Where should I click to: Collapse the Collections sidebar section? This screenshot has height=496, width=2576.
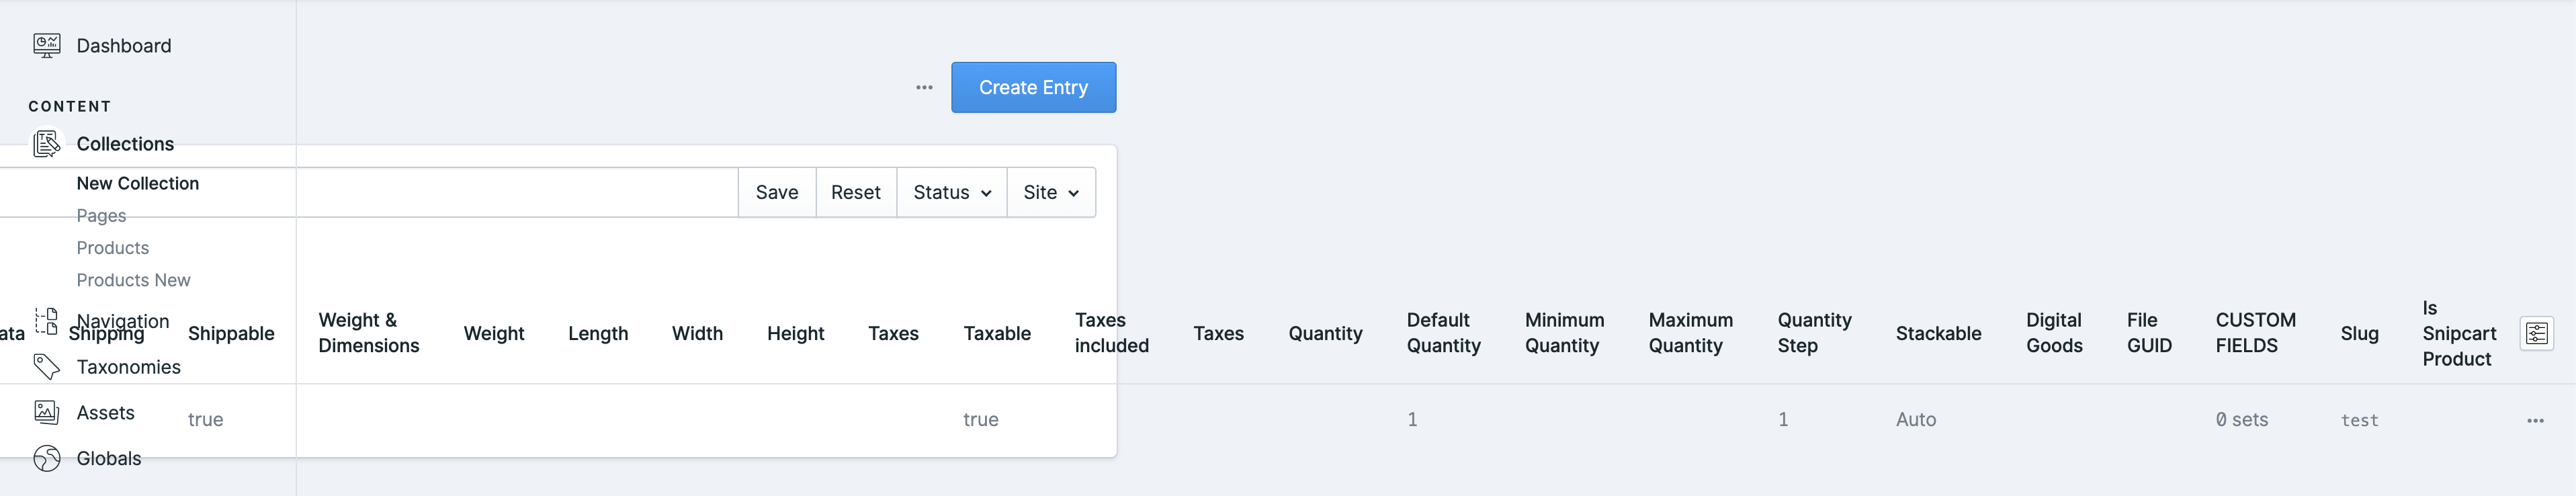pos(124,143)
